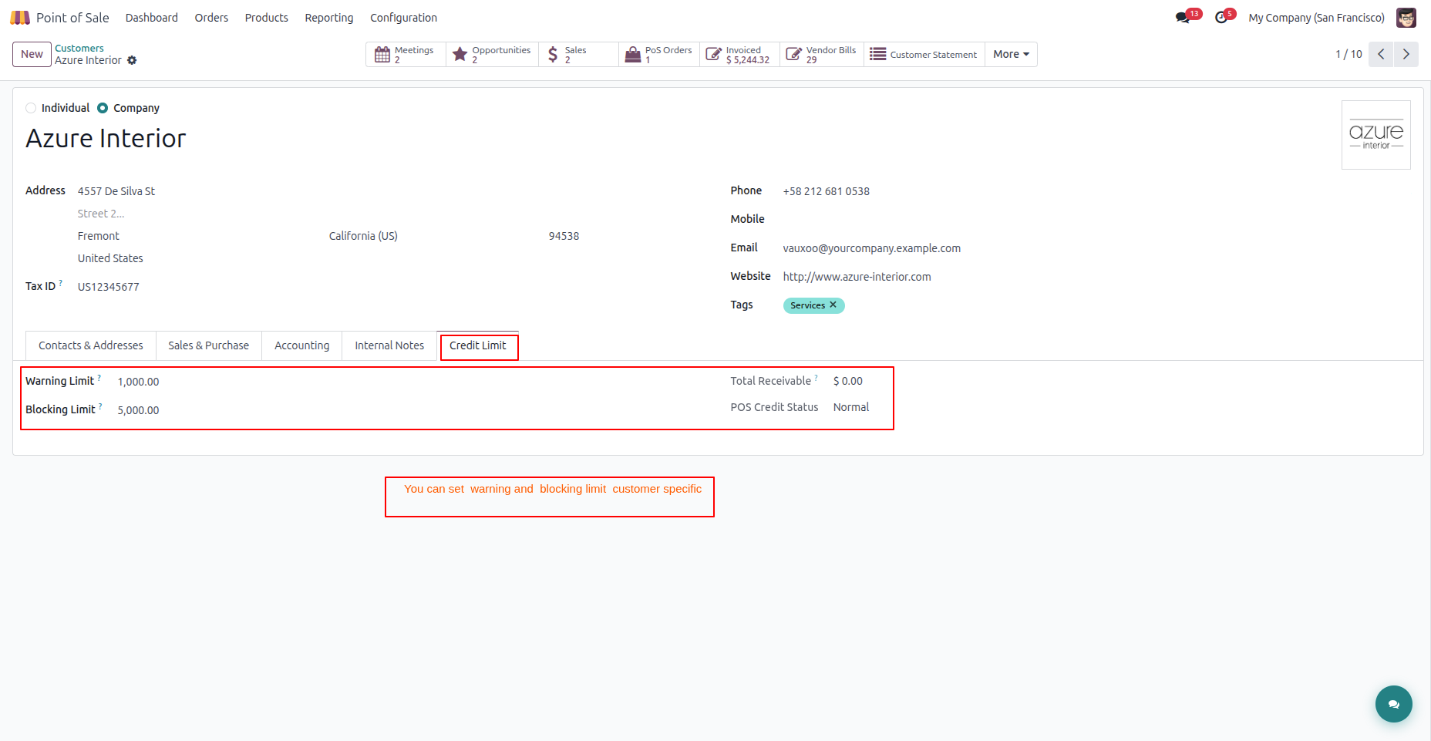Click POS Credit Status value Normal

pos(851,407)
